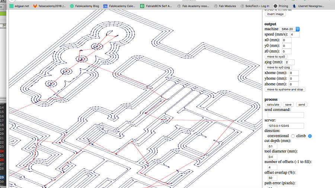
Task: Open the Fab Modules bookmark icon
Action: click(x=216, y=6)
